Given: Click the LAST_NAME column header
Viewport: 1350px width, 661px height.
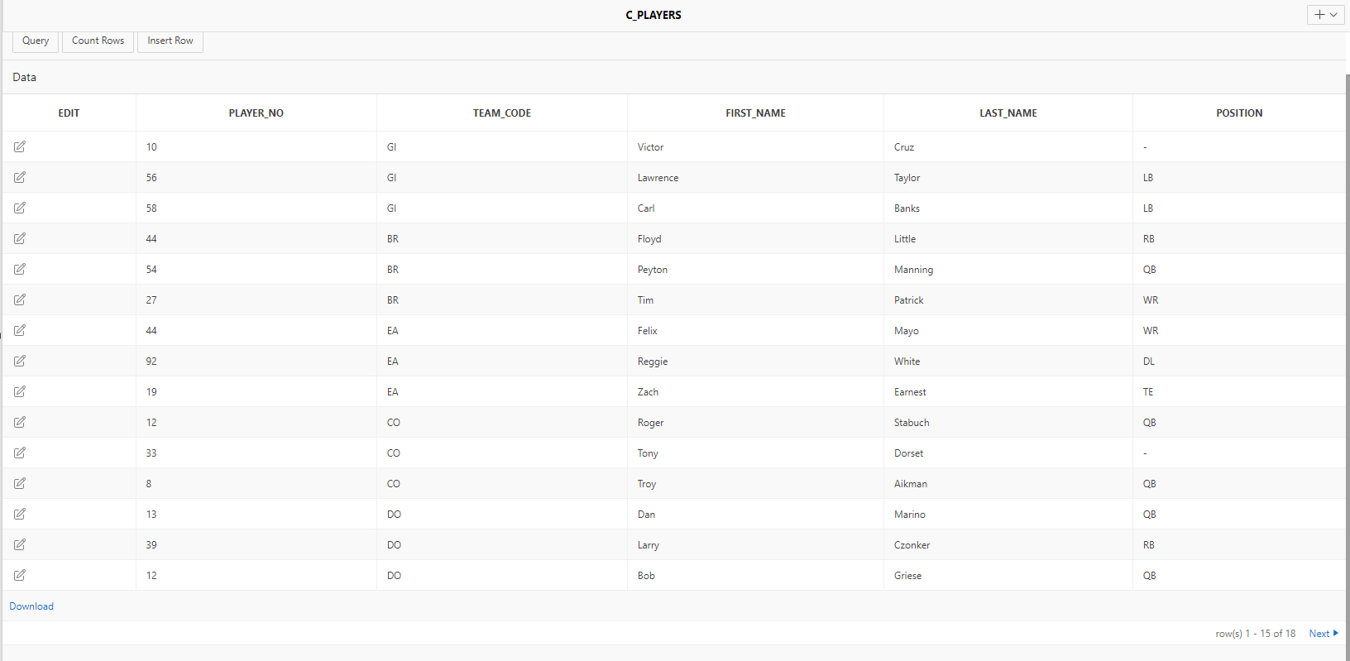Looking at the screenshot, I should [x=1008, y=113].
